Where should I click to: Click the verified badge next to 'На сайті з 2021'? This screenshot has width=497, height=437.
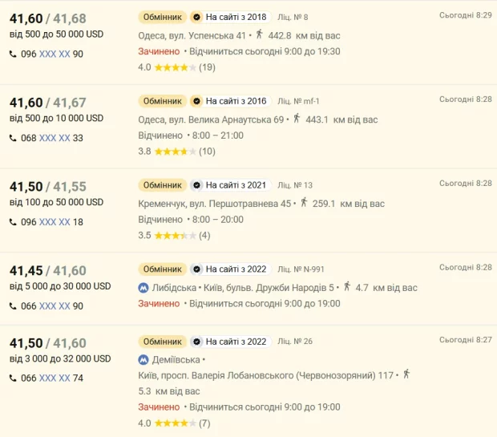[x=196, y=185]
